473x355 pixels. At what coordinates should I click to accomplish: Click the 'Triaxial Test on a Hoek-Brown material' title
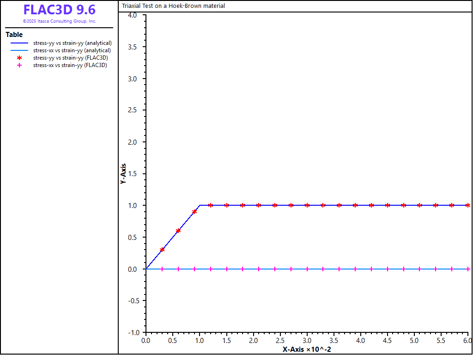173,6
